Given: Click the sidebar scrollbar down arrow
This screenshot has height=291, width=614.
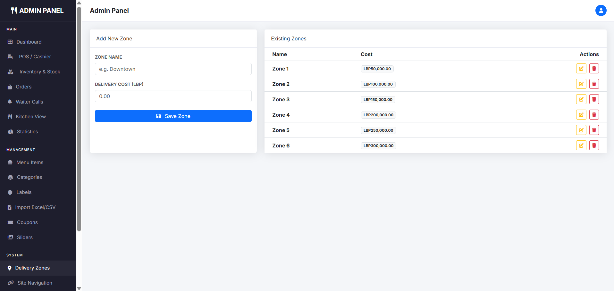Looking at the screenshot, I should click(79, 288).
